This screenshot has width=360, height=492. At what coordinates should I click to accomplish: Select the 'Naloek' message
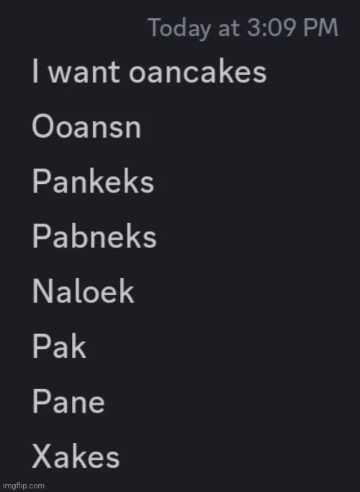[84, 291]
